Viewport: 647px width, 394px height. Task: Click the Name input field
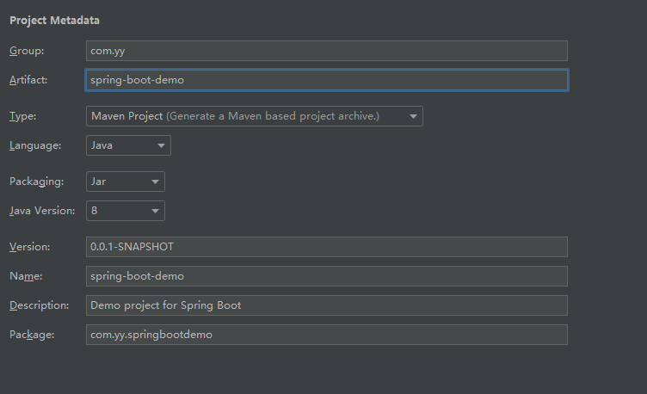326,276
